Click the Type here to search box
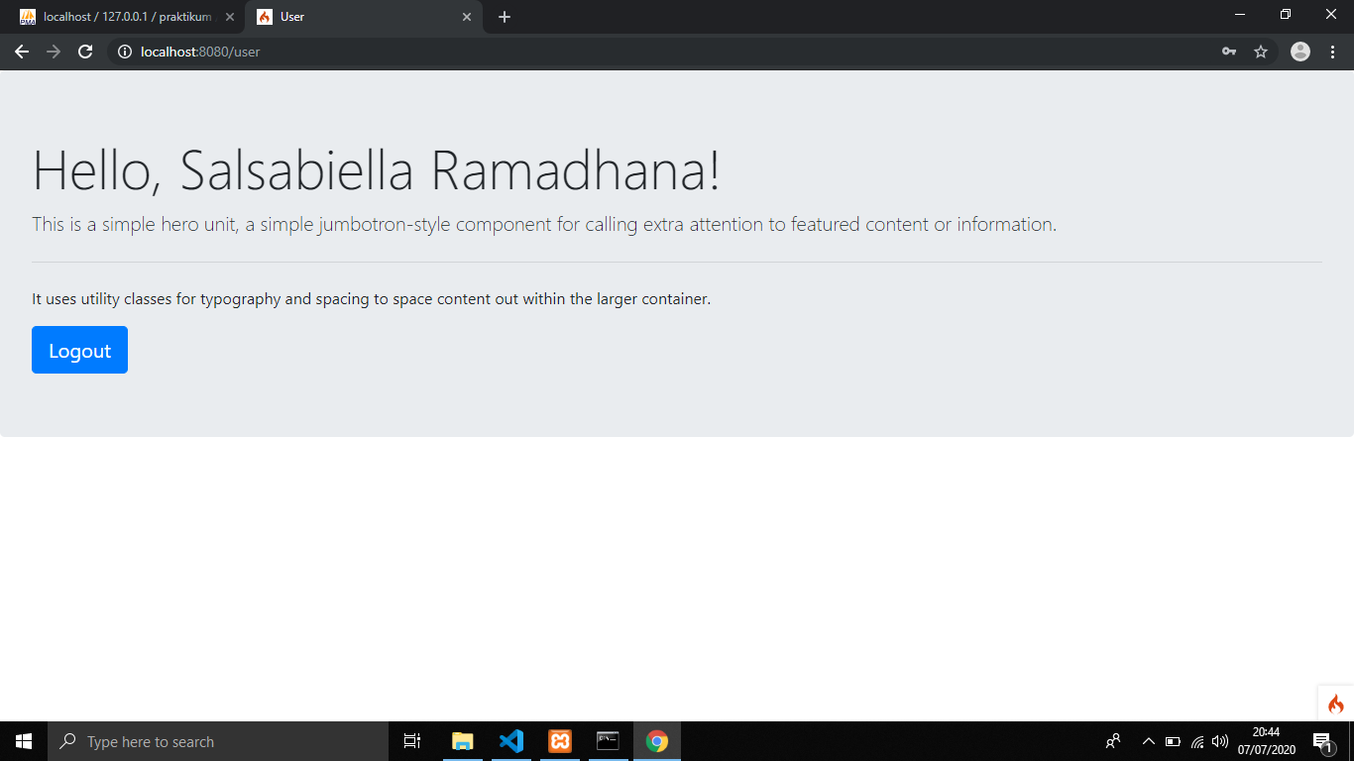Viewport: 1354px width, 761px height. 218,741
